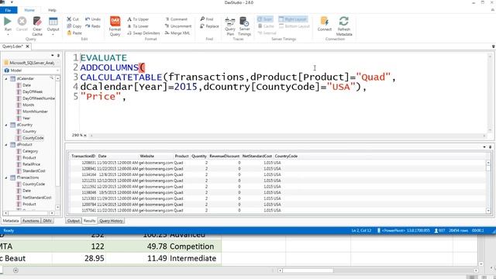Select the StandardCost column

tap(34, 170)
